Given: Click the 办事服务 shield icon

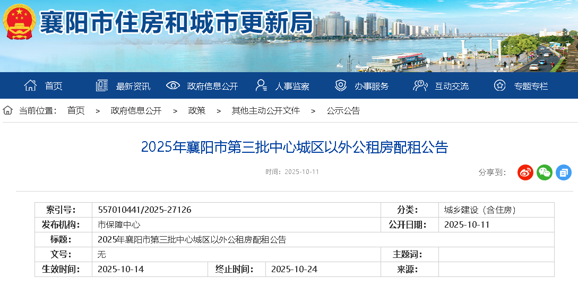Looking at the screenshot, I should click(x=341, y=85).
